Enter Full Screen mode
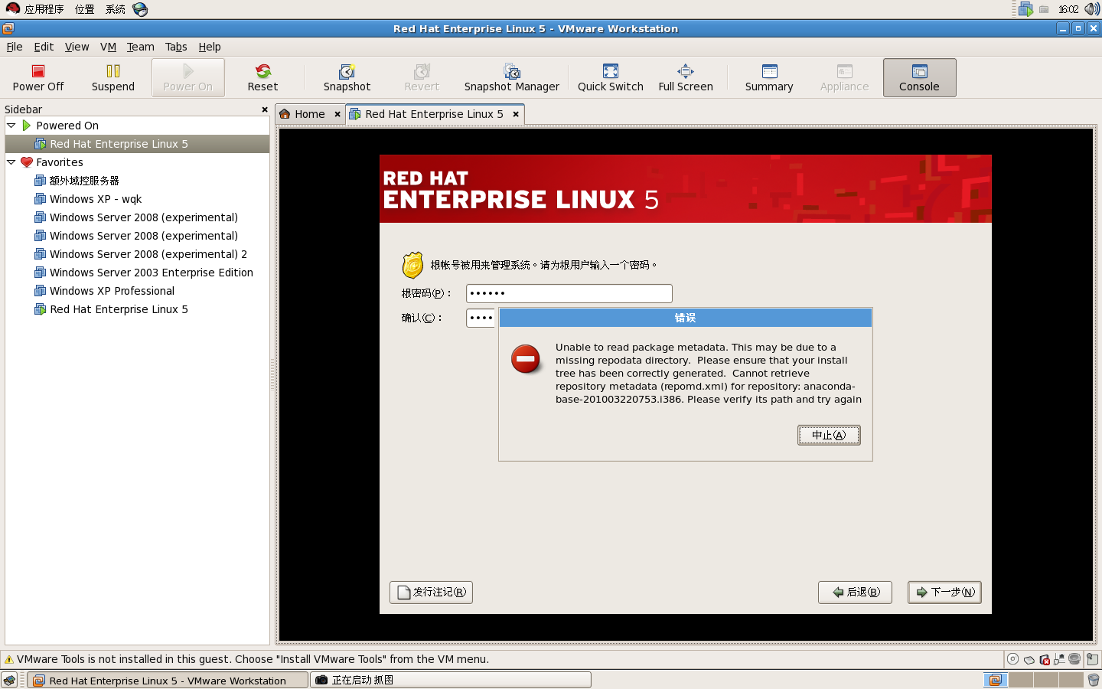Image resolution: width=1102 pixels, height=689 pixels. (x=686, y=77)
